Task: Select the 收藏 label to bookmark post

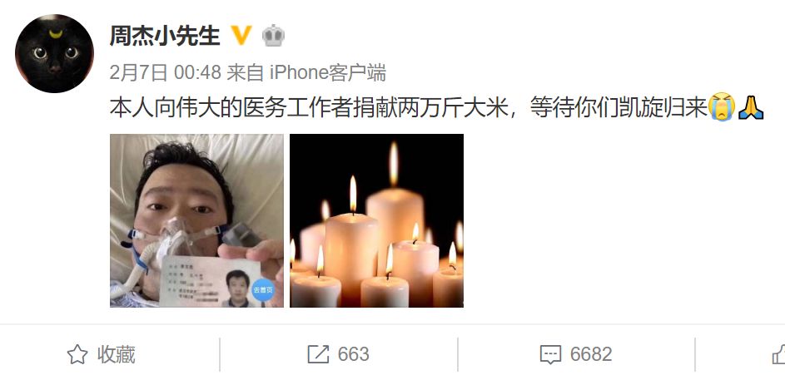Action: [x=117, y=354]
